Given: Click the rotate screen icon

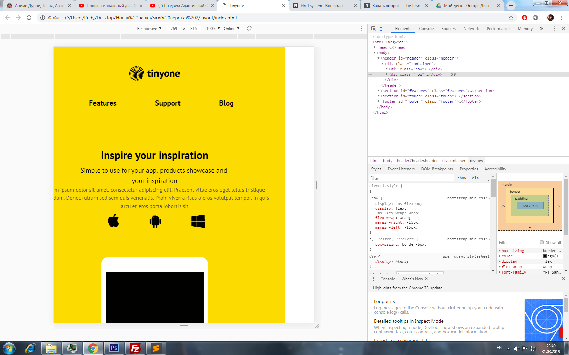Looking at the screenshot, I should pyautogui.click(x=249, y=29).
